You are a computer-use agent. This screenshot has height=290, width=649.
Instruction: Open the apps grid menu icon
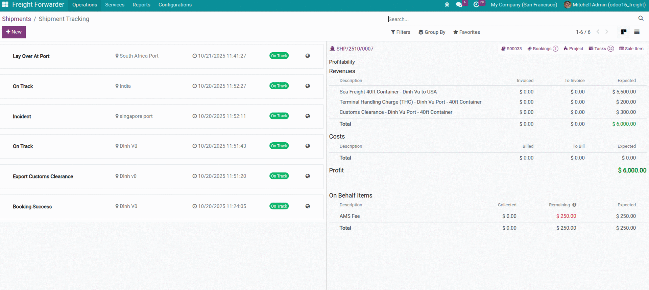click(5, 4)
